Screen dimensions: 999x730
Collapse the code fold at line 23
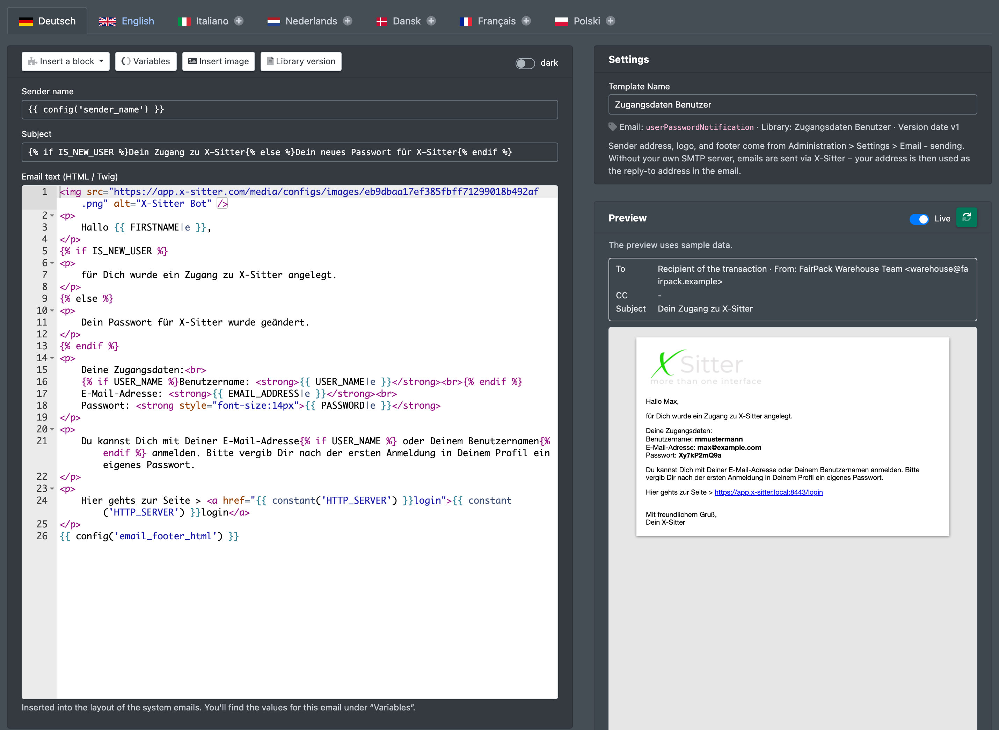point(52,489)
